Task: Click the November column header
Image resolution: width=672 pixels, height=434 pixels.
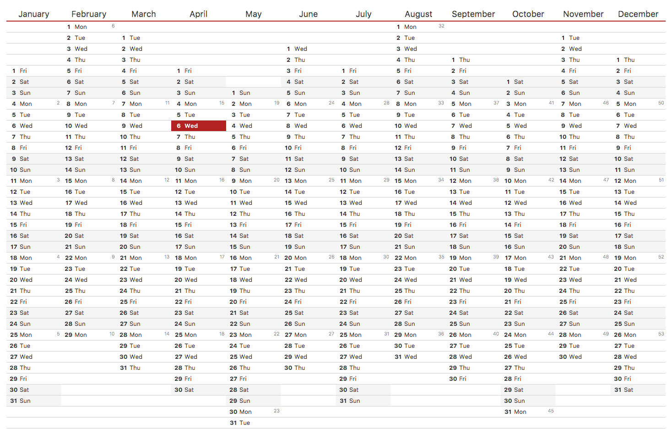Action: coord(583,14)
